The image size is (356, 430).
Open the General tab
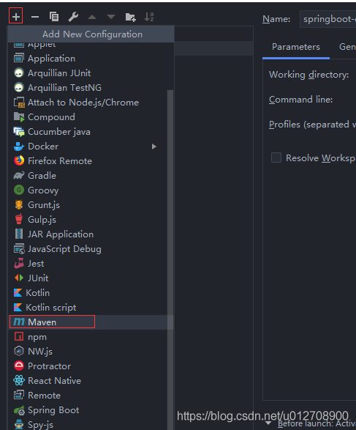click(x=347, y=47)
